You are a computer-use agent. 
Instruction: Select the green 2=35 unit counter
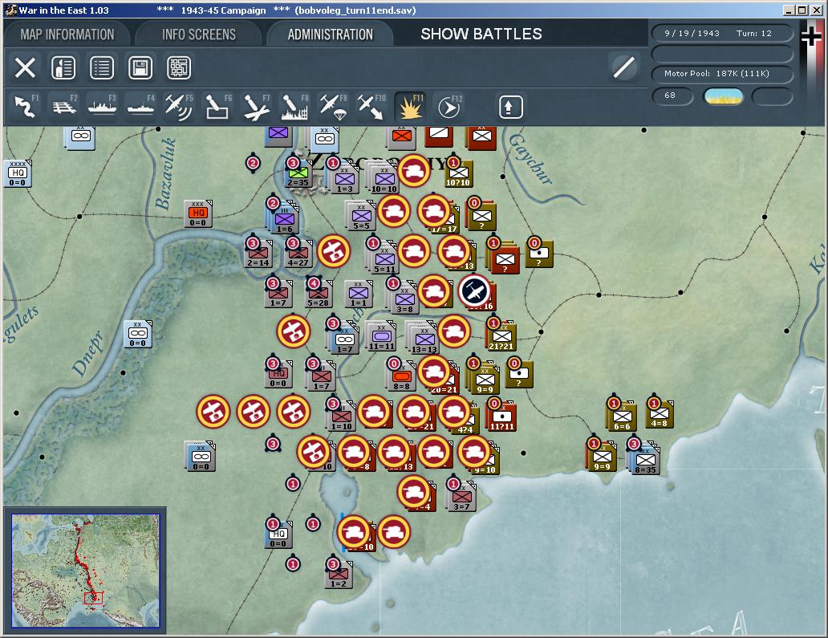tap(298, 174)
